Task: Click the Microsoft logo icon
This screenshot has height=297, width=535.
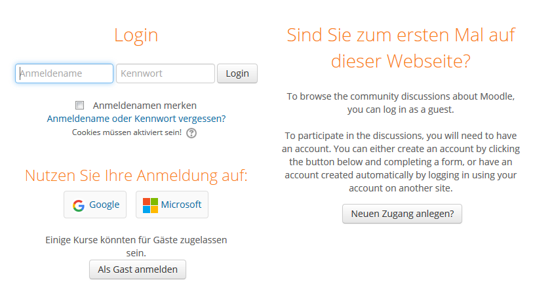Action: tap(151, 205)
